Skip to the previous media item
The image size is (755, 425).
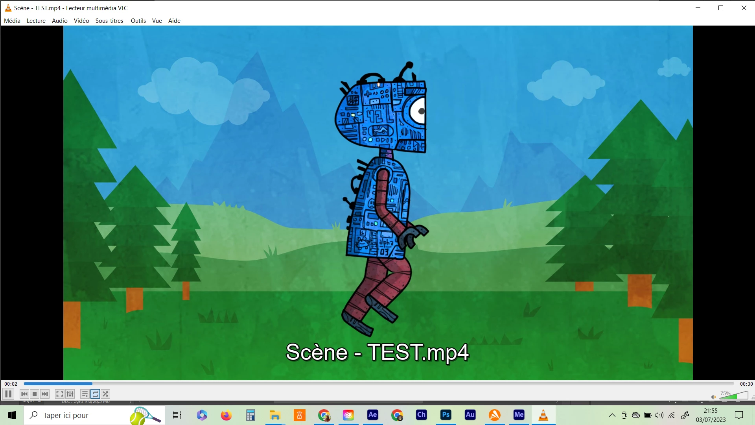[x=24, y=394]
